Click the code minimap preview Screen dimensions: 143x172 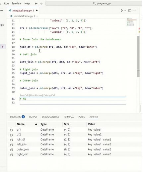pyautogui.click(x=131, y=22)
